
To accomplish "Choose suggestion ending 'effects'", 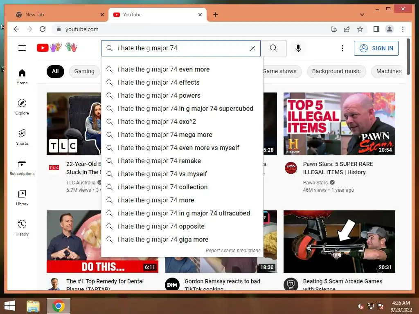I will pyautogui.click(x=182, y=83).
